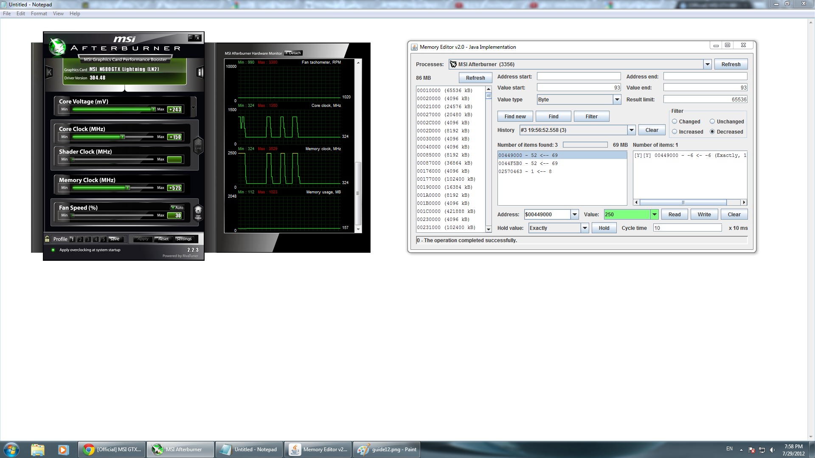Viewport: 815px width, 458px height.
Task: Click the Detach button on Hardware Monitor
Action: (x=293, y=53)
